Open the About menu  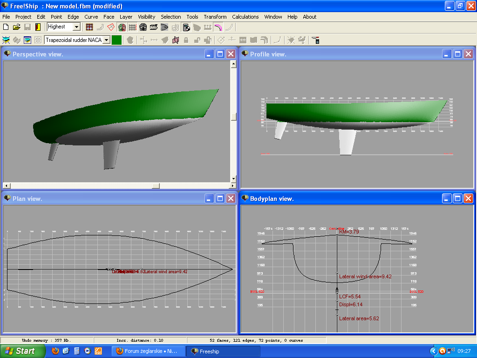[x=310, y=17]
